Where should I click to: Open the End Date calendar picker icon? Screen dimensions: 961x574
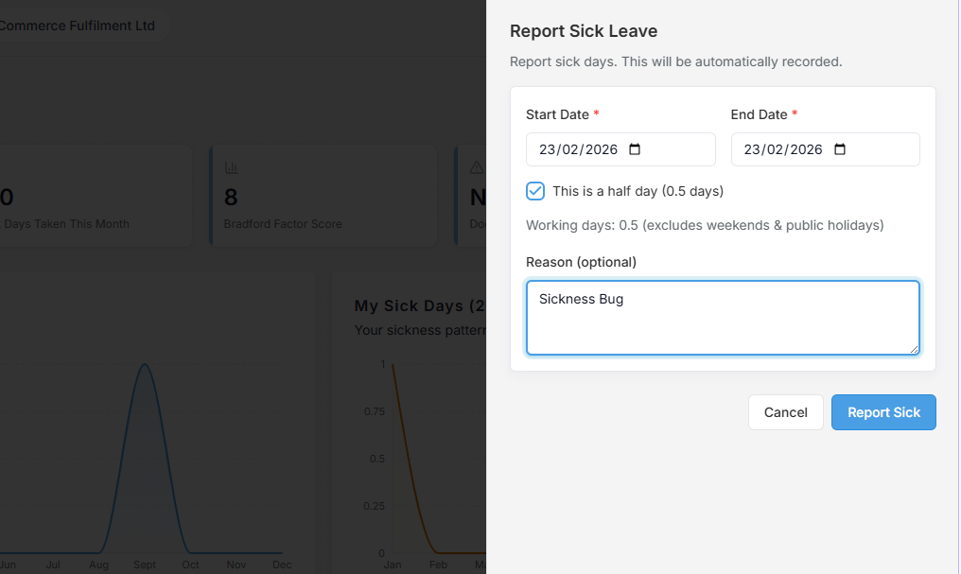[x=840, y=149]
